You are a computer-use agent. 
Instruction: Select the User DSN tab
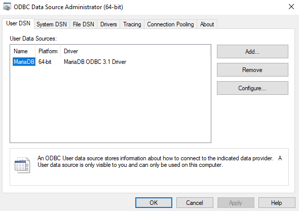(18, 23)
